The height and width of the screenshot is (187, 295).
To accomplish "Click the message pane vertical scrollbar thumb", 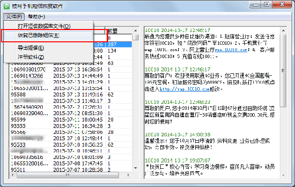I will point(283,70).
